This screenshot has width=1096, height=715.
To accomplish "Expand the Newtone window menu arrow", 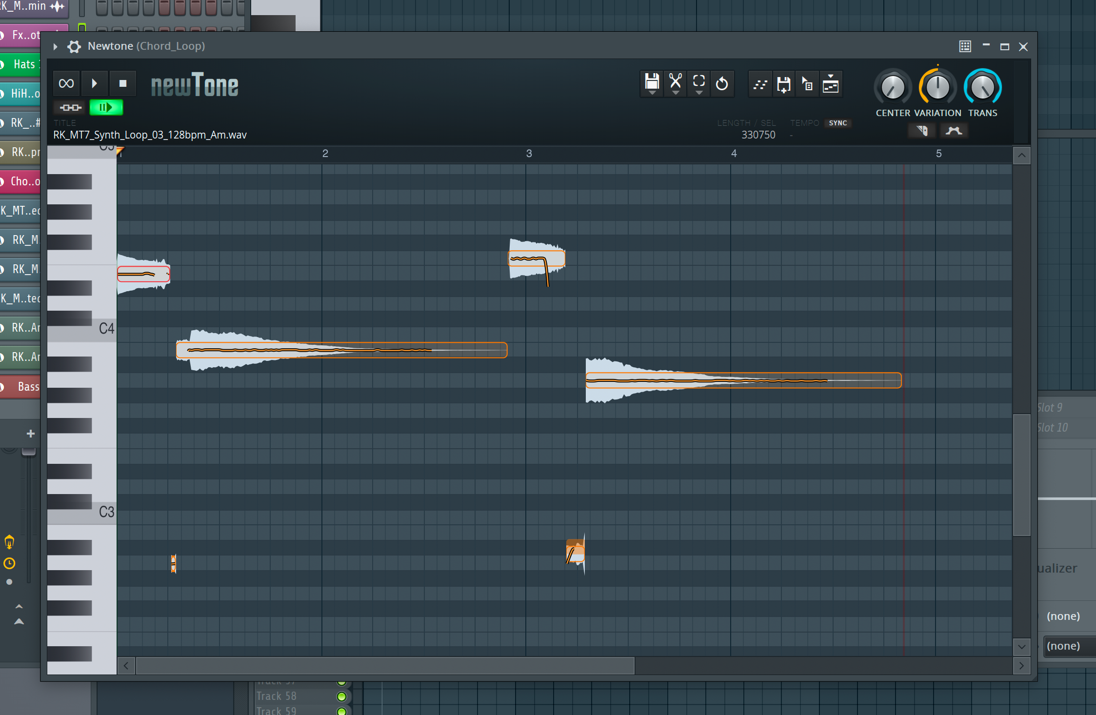I will (55, 46).
